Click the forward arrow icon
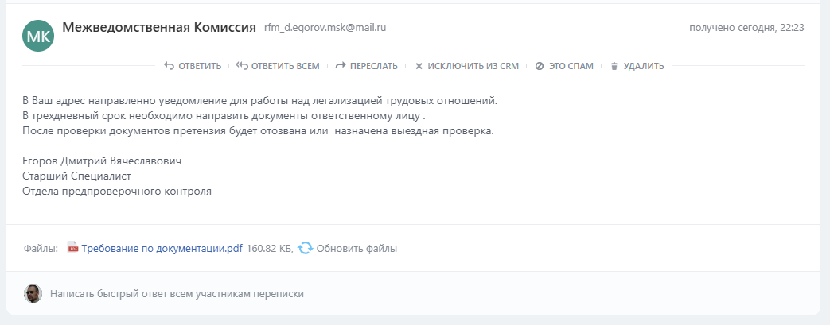 click(341, 66)
